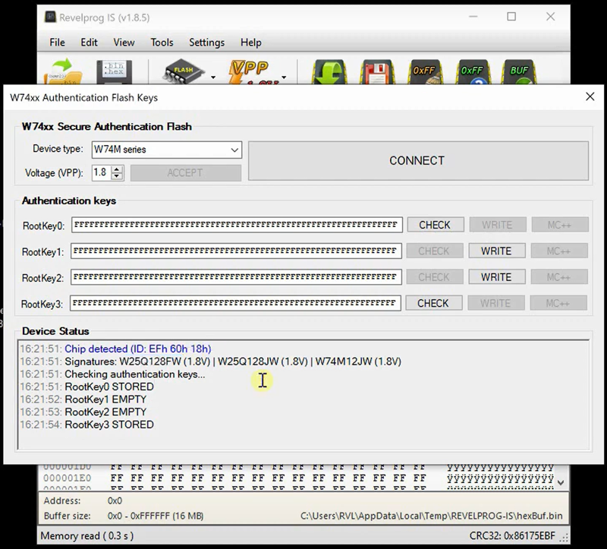Click into the RootKey2 hex input field

coord(236,277)
